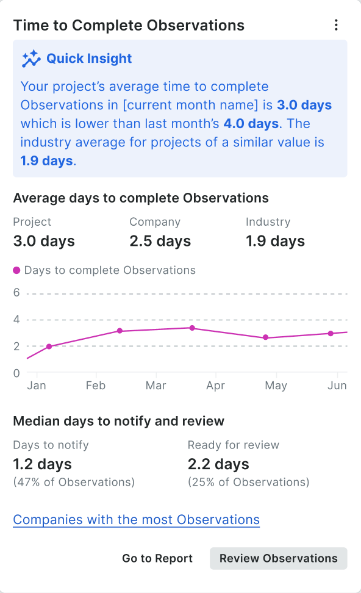Viewport: 361px width, 593px height.
Task: Select the May data point on the line
Action: (265, 337)
